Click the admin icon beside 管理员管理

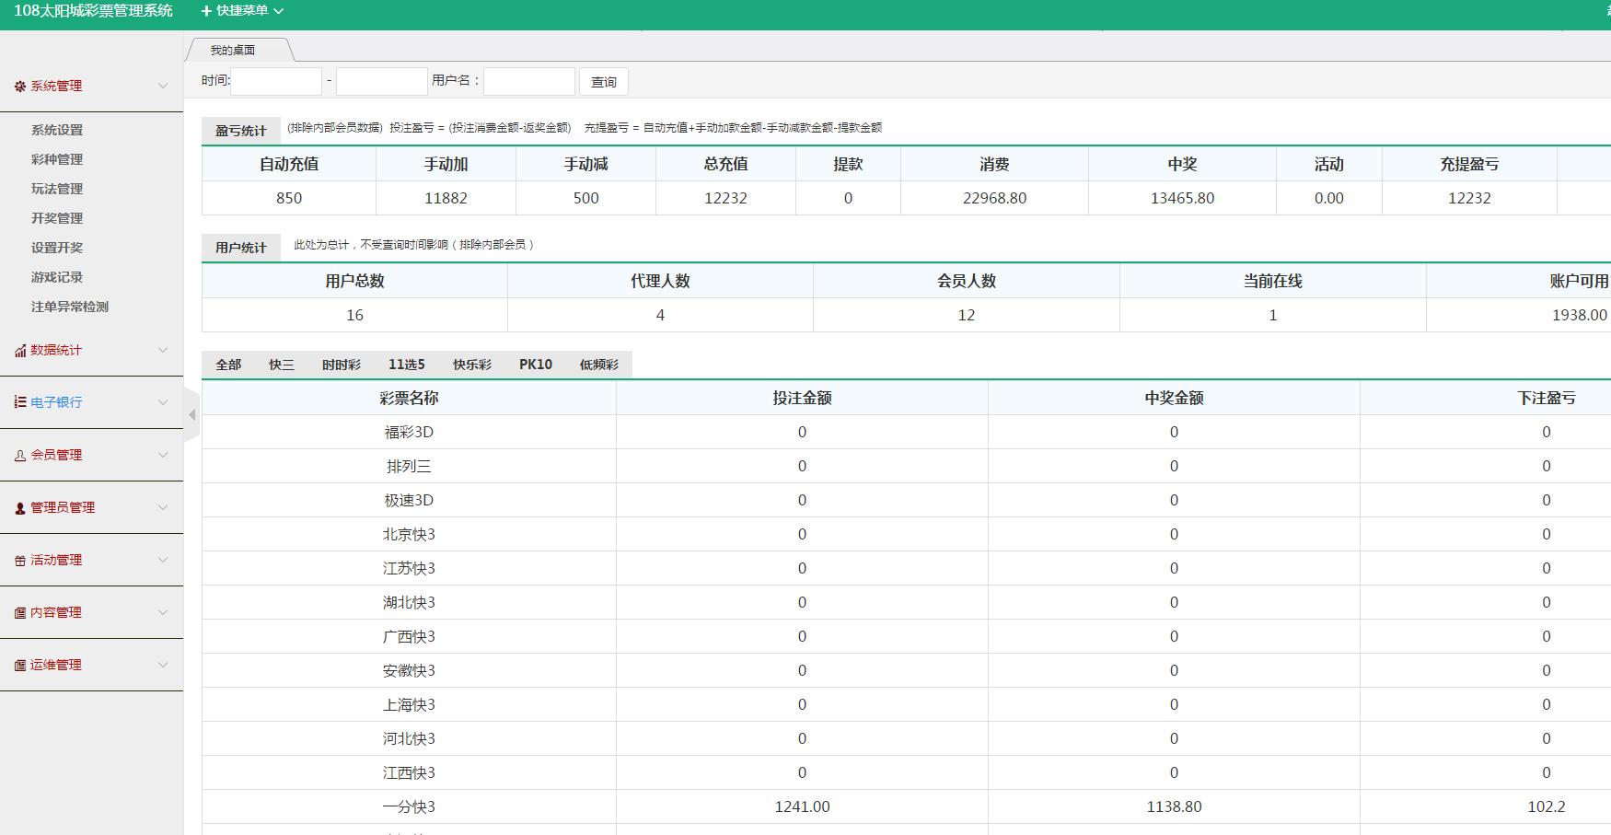[20, 508]
